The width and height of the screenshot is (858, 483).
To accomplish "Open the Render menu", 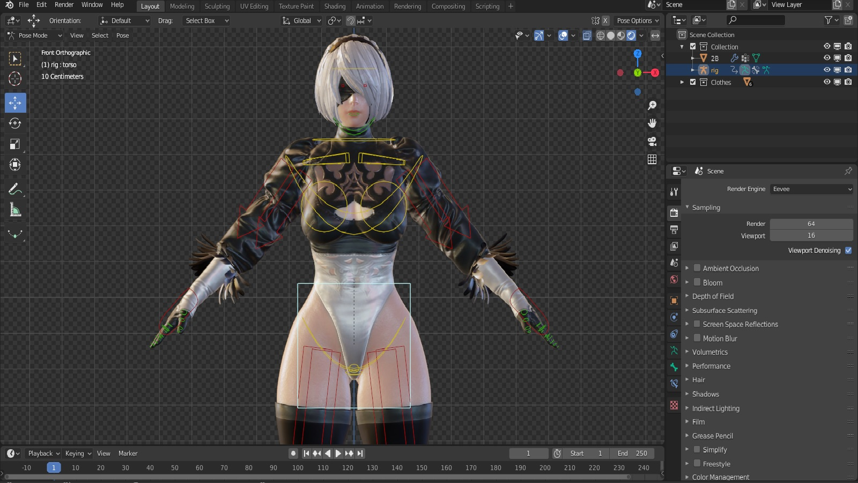I will click(64, 5).
